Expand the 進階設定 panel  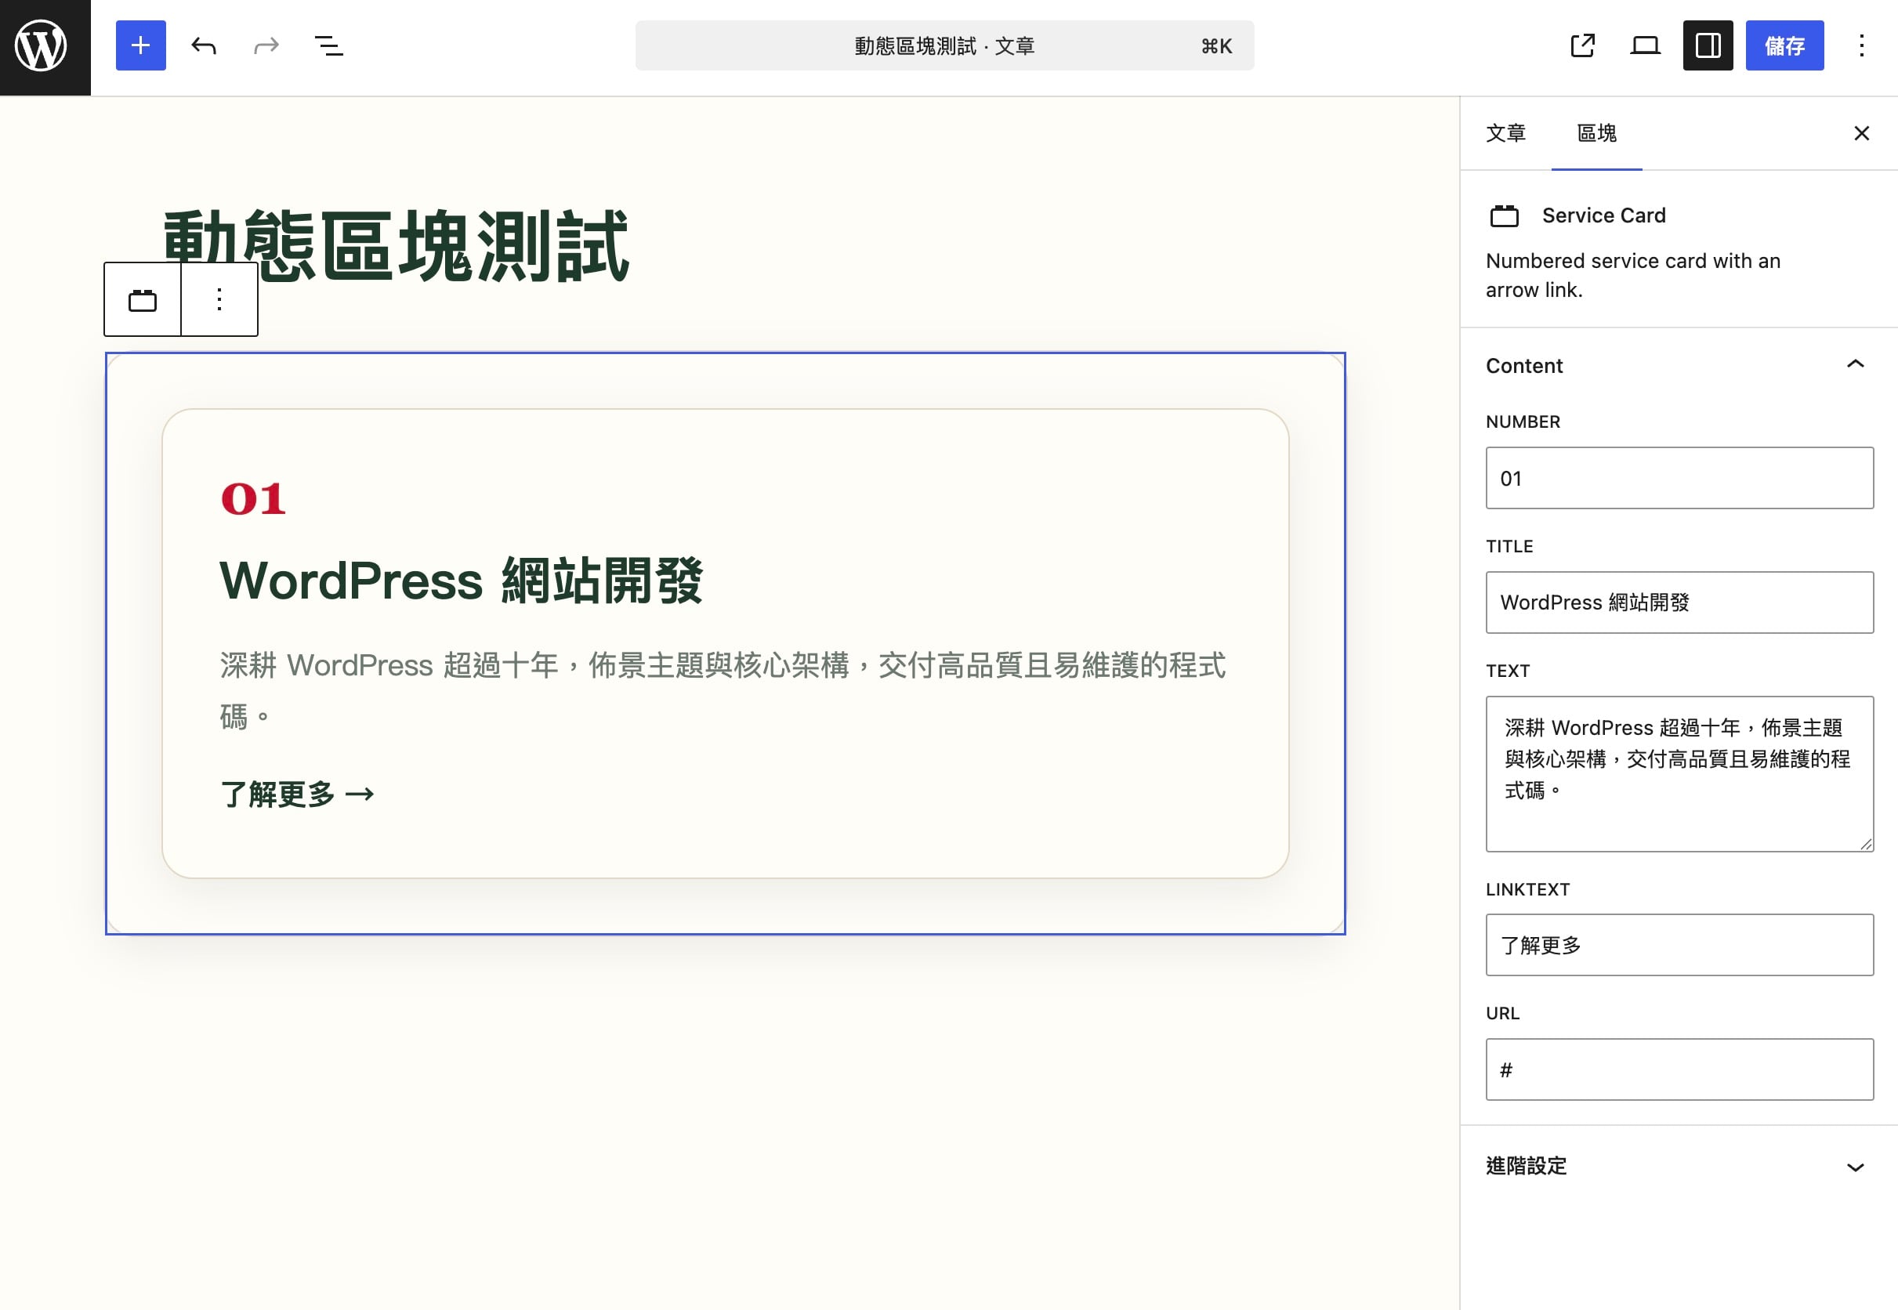tap(1678, 1167)
